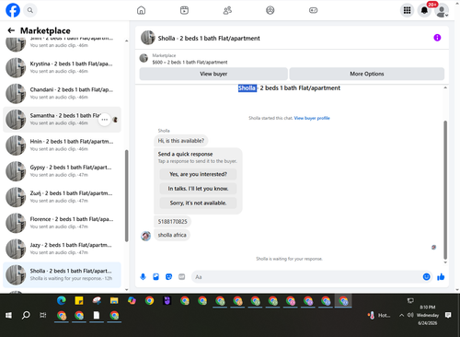460x337 pixels.
Task: Show hidden system tray icons chevron
Action: tap(401, 315)
